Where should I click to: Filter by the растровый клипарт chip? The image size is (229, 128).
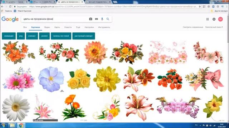(x=84, y=36)
